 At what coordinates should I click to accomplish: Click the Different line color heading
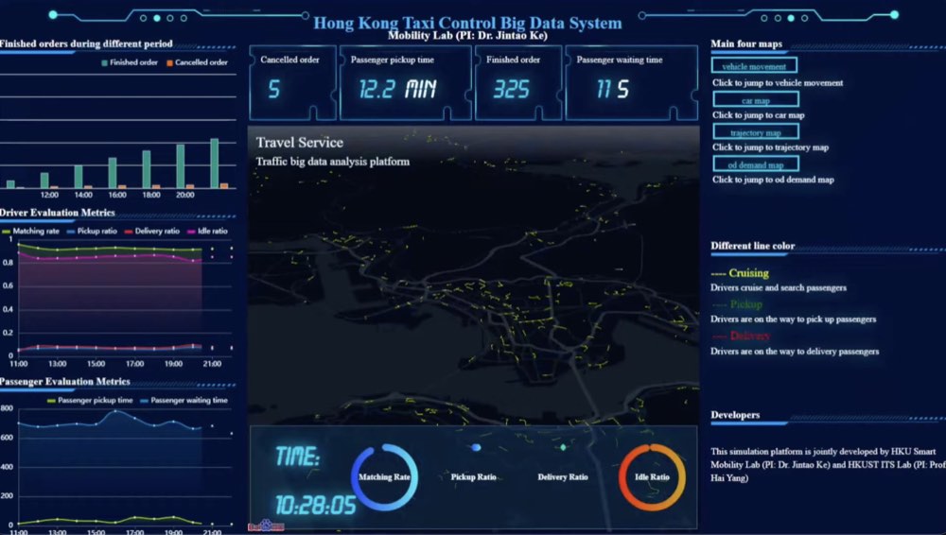tap(752, 246)
